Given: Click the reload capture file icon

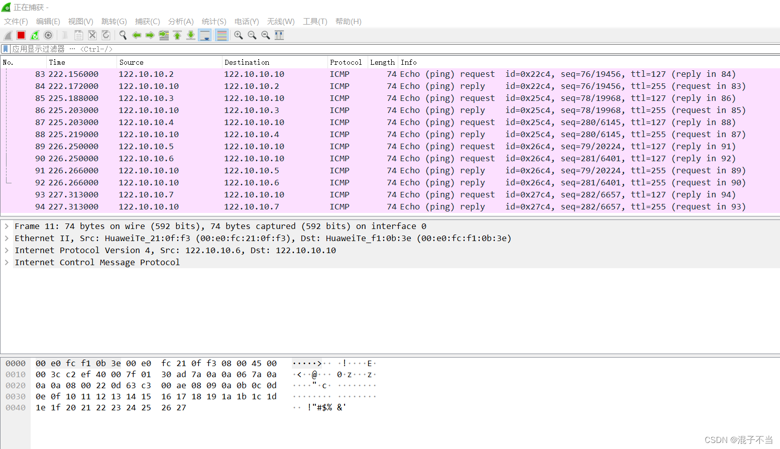Looking at the screenshot, I should pos(106,35).
